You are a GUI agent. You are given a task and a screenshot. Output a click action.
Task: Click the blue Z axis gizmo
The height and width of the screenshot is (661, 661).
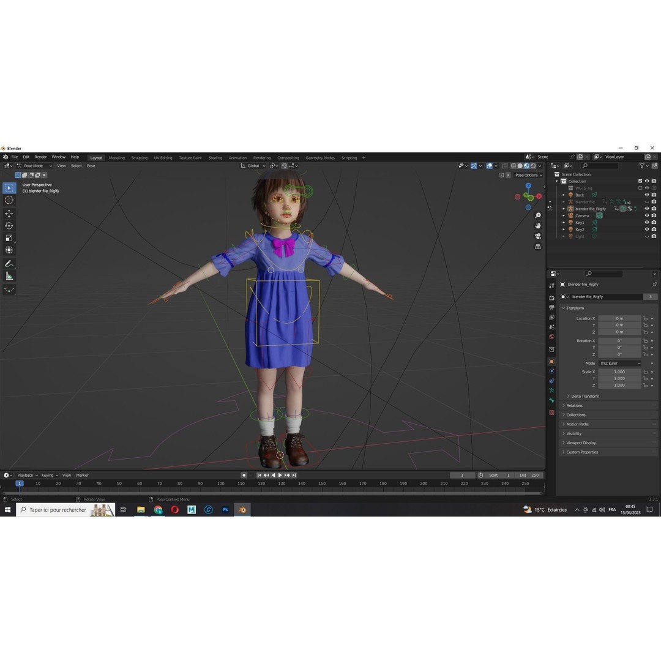coord(528,185)
